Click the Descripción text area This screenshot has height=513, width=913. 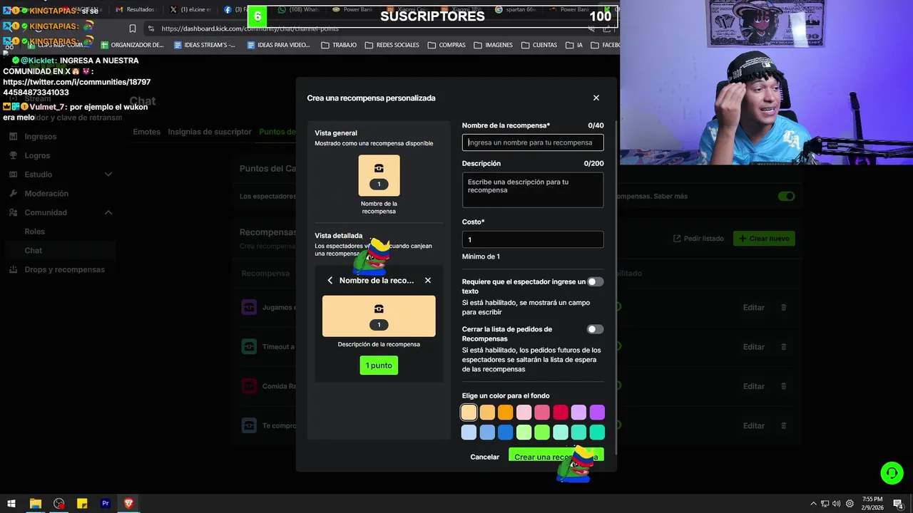coord(533,190)
